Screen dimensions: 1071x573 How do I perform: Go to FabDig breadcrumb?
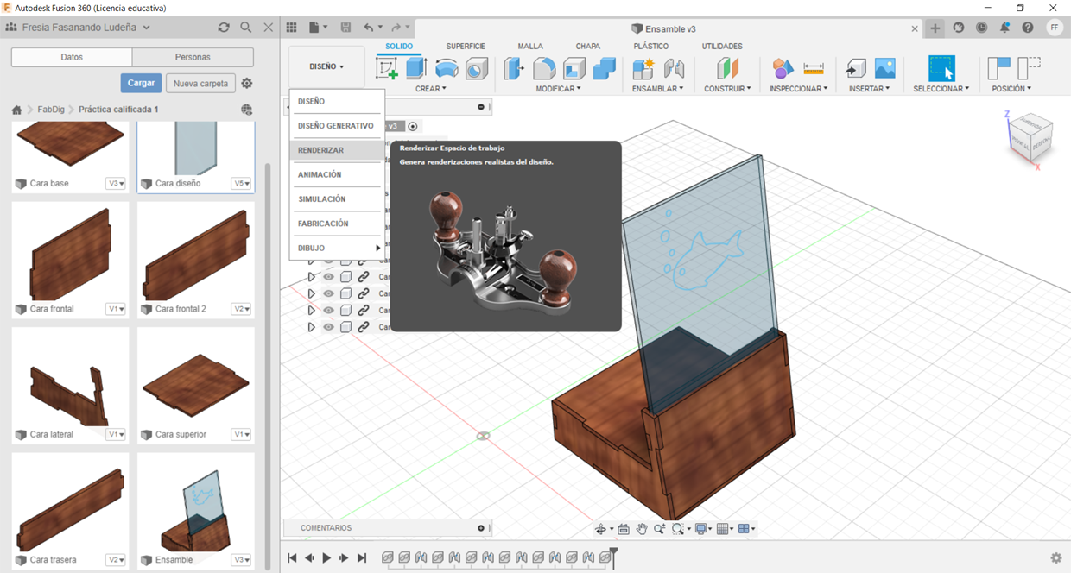tap(51, 110)
